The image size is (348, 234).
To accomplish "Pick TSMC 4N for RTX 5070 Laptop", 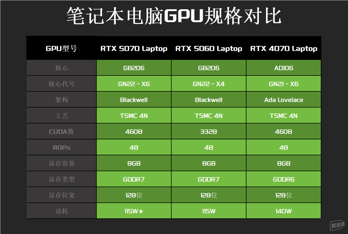I will (134, 116).
